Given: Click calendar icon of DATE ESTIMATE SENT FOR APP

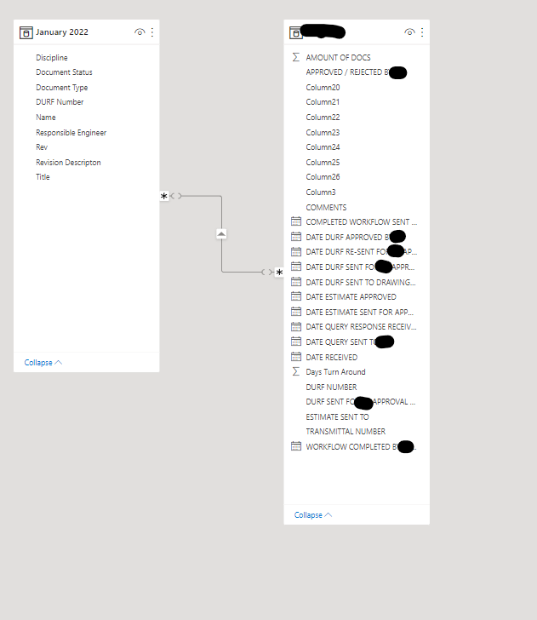Looking at the screenshot, I should 296,312.
